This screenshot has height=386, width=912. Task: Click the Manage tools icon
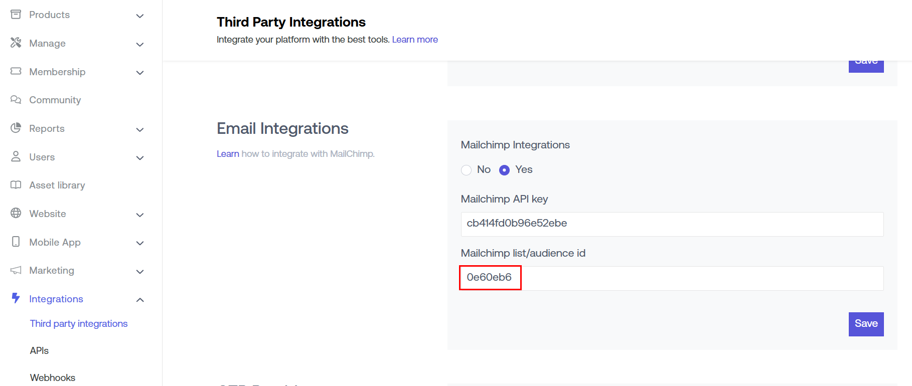click(x=16, y=43)
